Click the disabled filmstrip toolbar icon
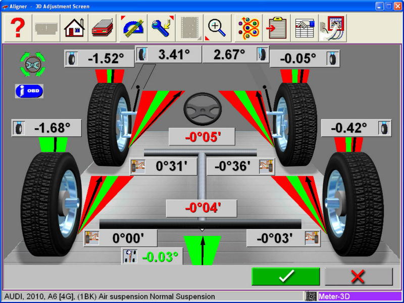Image resolution: width=404 pixels, height=303 pixels. 190,28
